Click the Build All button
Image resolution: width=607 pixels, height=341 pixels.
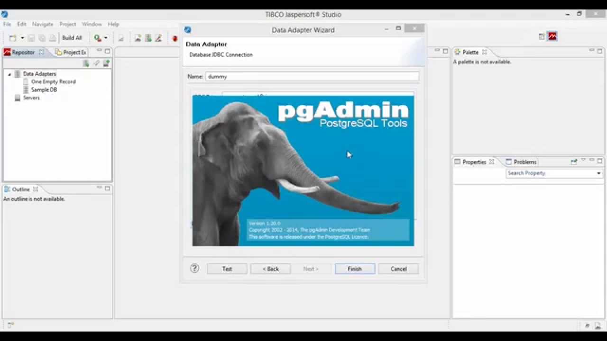72,38
